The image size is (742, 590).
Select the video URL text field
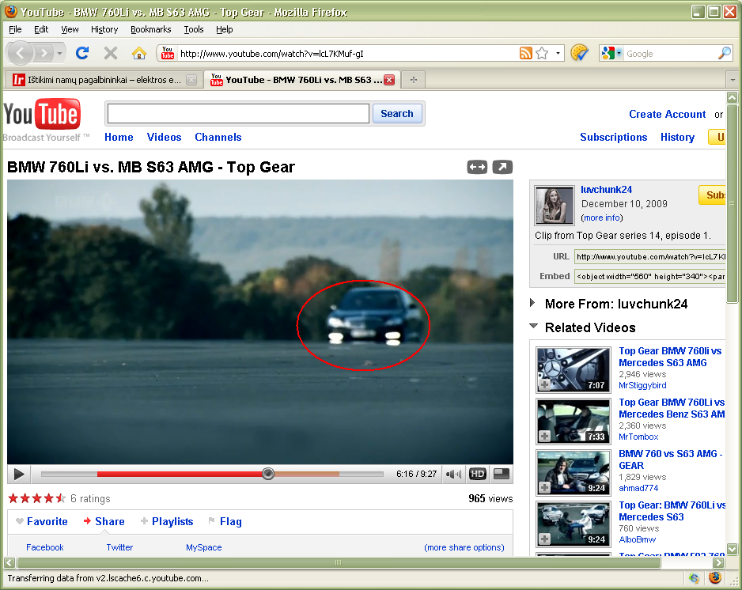(x=649, y=256)
